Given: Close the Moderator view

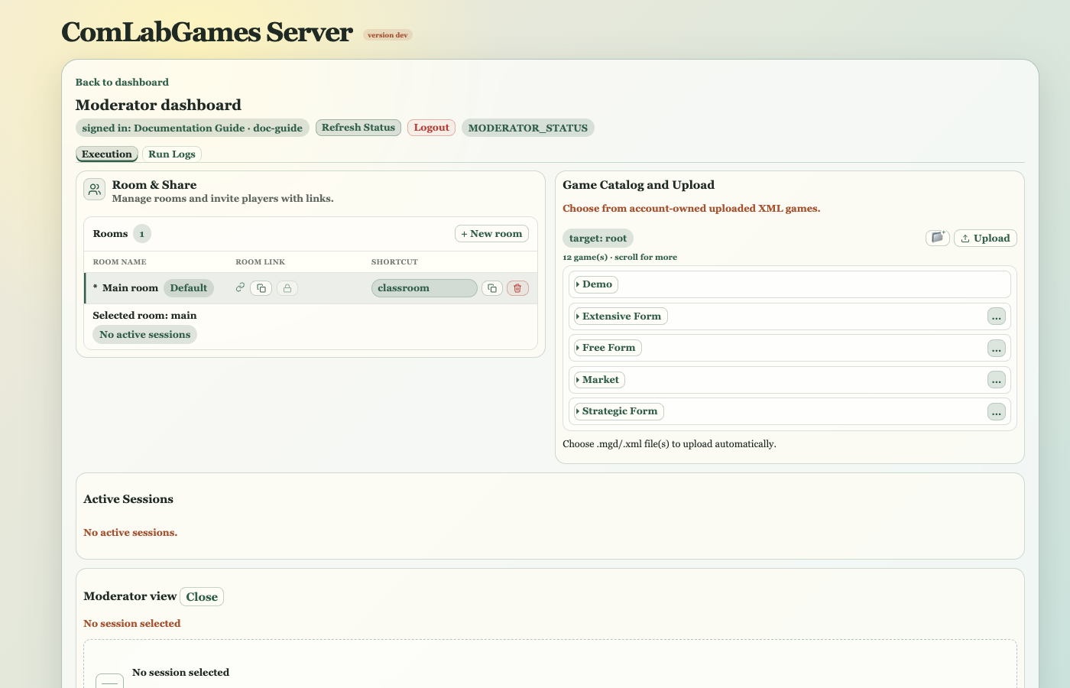Looking at the screenshot, I should [202, 597].
